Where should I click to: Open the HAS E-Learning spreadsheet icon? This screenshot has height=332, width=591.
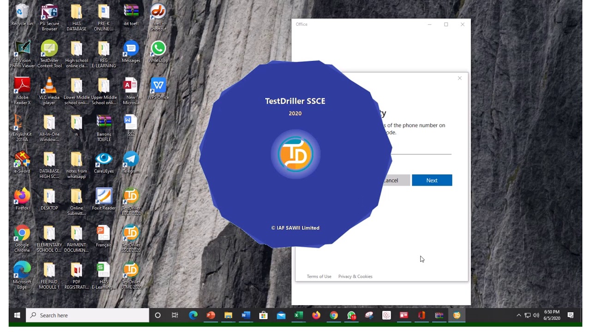point(104,276)
